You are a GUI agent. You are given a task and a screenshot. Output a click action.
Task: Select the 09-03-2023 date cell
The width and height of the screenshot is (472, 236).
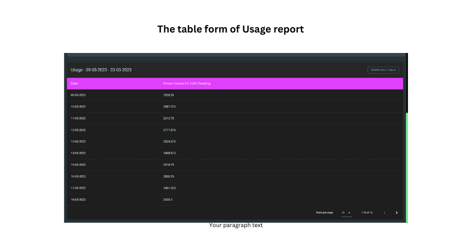(78, 95)
